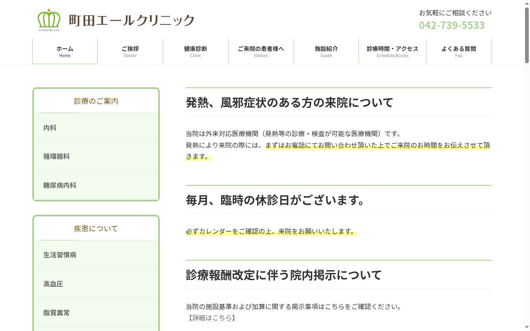Click heading 診療報酬改定に伴う院内掲示について
The width and height of the screenshot is (530, 331).
284,275
